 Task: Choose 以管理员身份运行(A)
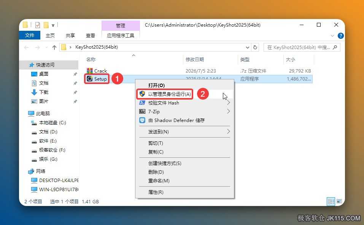tap(185, 94)
